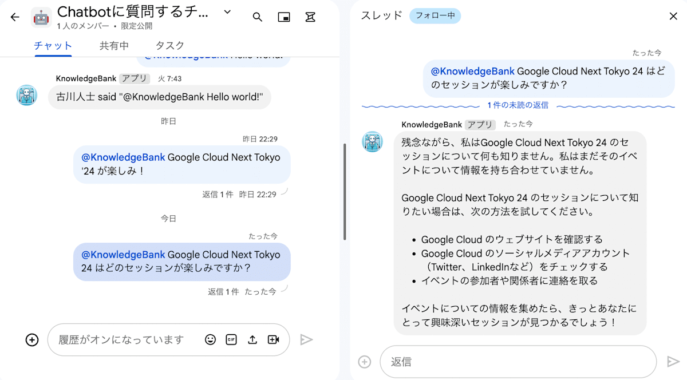Close the スレッド panel with X

click(673, 16)
